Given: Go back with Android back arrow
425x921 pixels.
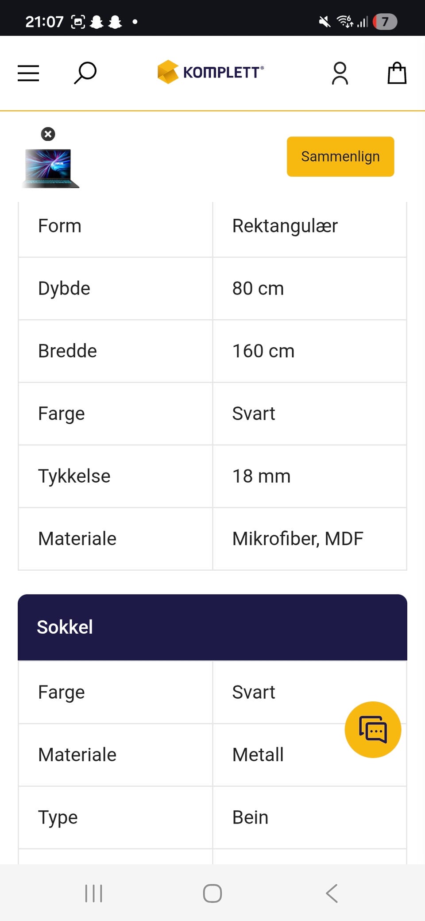Looking at the screenshot, I should point(332,893).
